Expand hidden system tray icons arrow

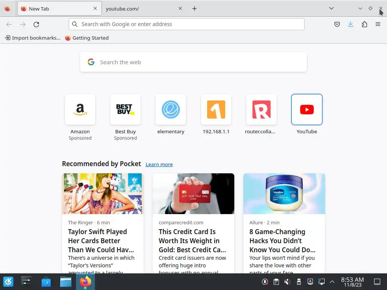click(x=332, y=282)
